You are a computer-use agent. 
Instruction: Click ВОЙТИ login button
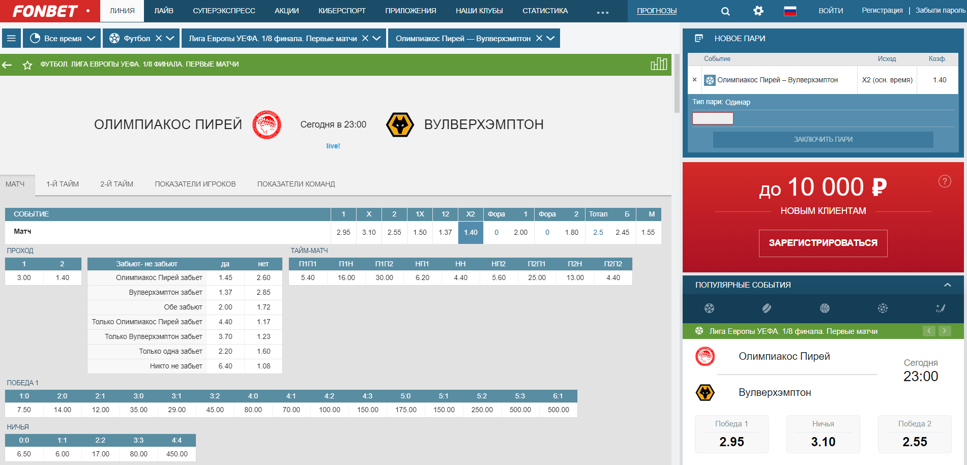831,11
